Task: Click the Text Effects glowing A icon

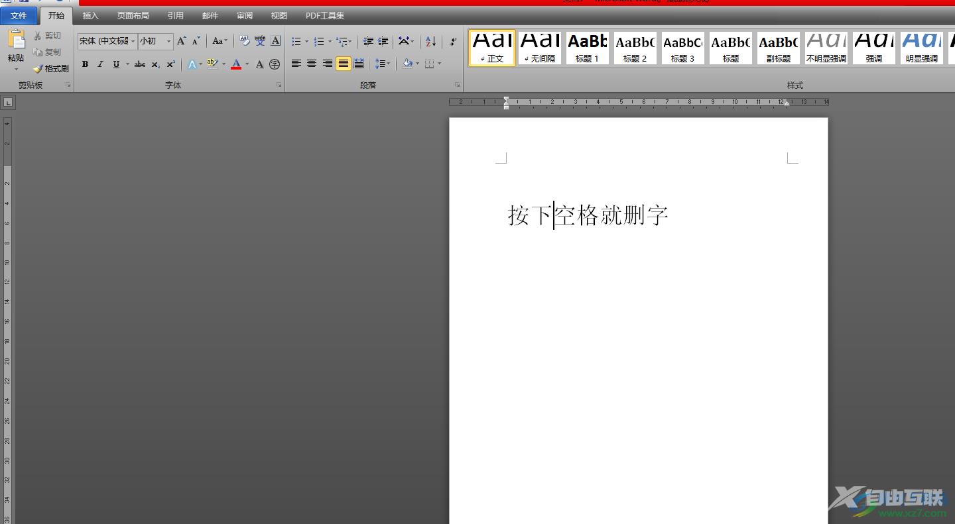Action: click(x=192, y=64)
